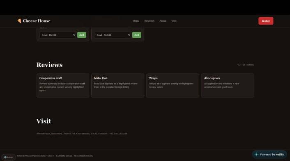290x161 pixels.
Task: Click the footer Cheese House Pizza Cuisine text
Action: 55,156
